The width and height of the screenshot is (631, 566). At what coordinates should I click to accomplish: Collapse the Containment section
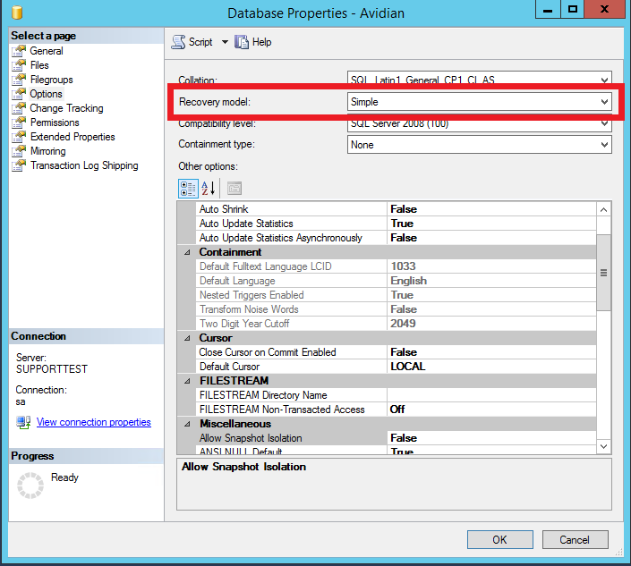pyautogui.click(x=187, y=252)
